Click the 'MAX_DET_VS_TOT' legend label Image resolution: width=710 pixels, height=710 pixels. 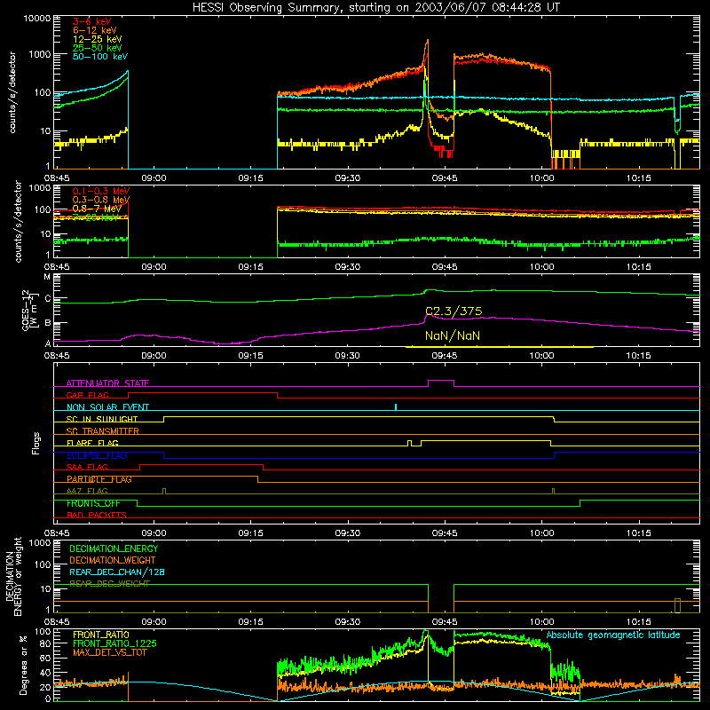(109, 652)
